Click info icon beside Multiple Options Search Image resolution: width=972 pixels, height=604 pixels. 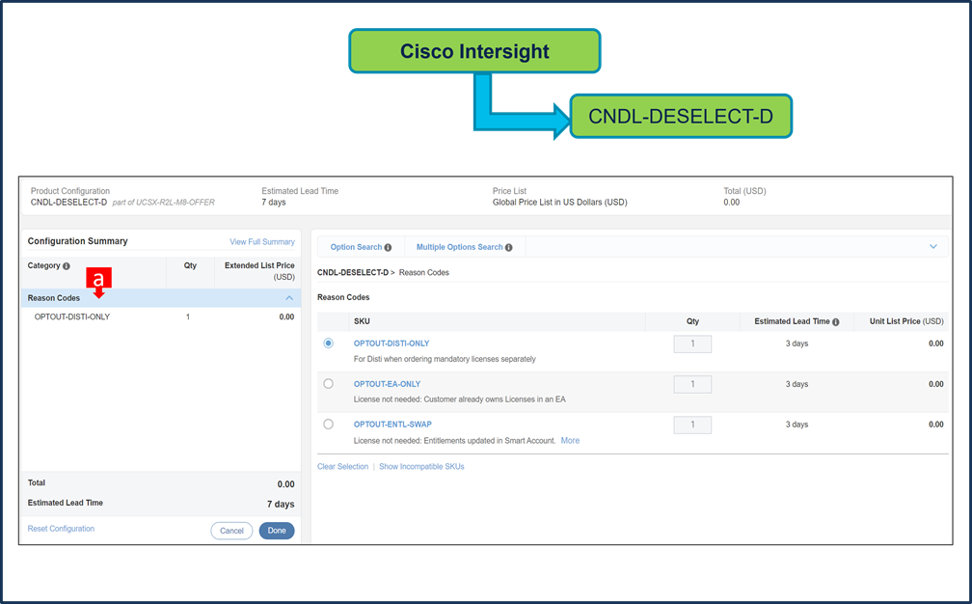(x=509, y=247)
